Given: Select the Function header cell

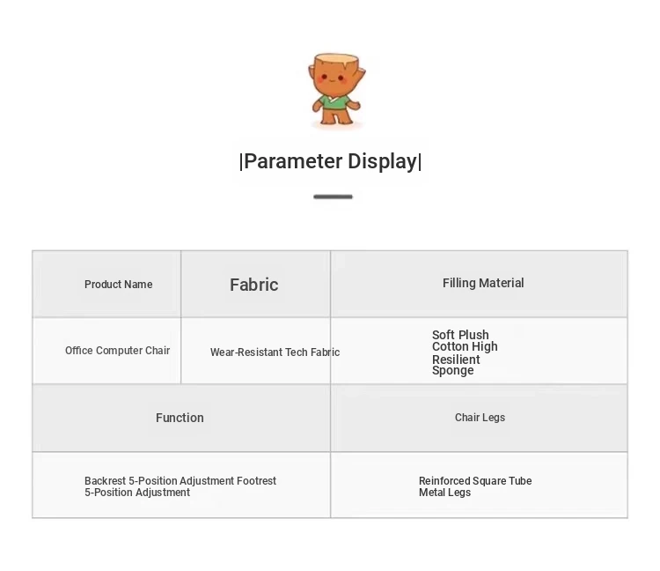Looking at the screenshot, I should coord(180,418).
